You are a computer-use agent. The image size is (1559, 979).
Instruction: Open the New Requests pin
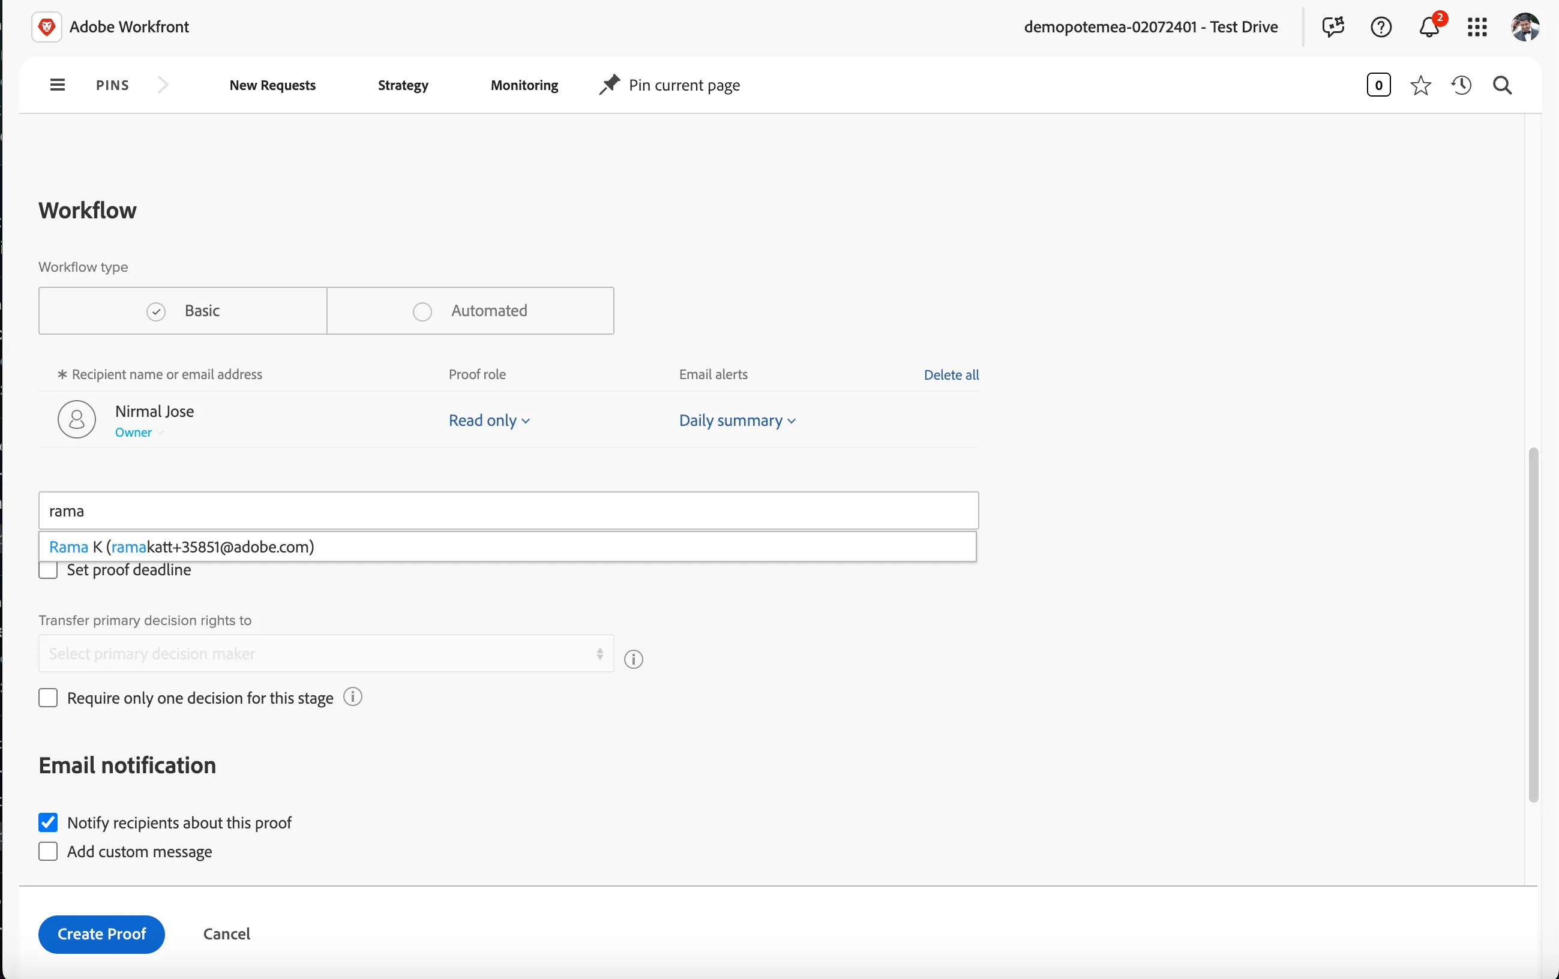272,85
